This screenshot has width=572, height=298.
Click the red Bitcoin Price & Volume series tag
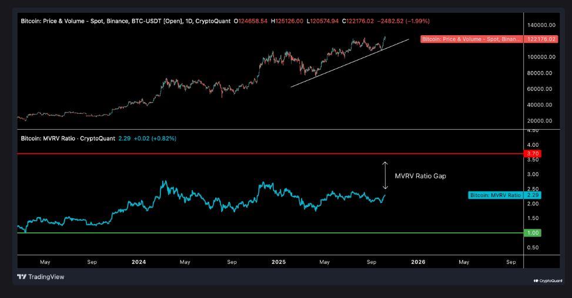click(471, 39)
